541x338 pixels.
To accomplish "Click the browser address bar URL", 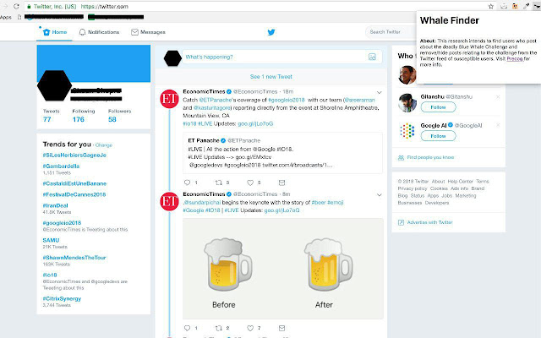I will pos(105,6).
